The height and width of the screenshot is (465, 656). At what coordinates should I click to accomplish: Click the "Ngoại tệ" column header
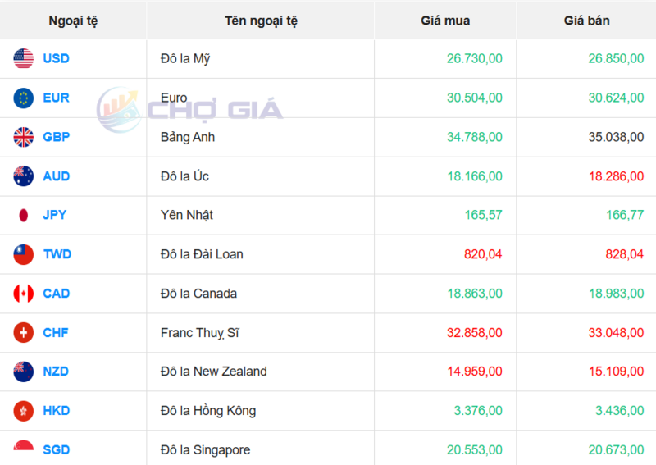click(x=73, y=21)
